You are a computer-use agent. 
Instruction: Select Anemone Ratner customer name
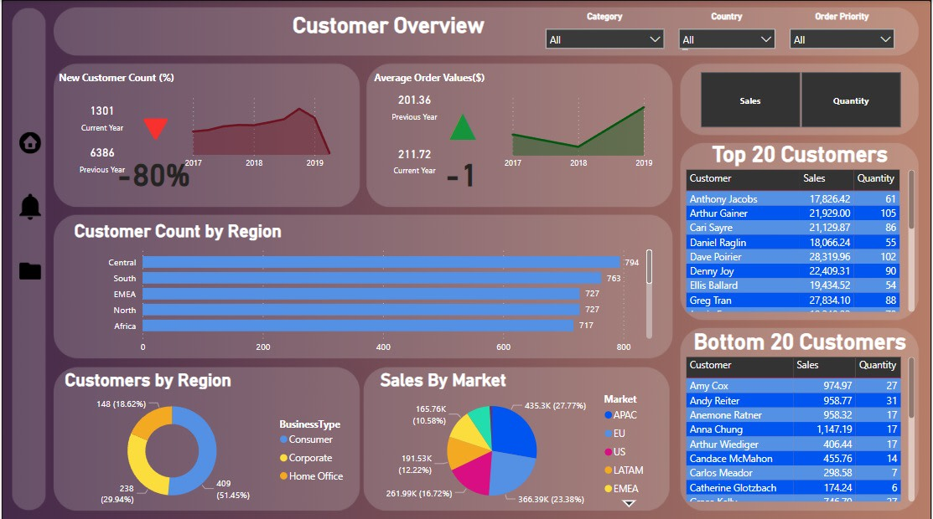725,415
